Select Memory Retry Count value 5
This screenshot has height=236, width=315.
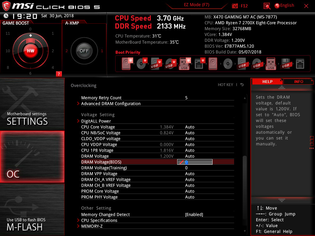tap(186, 98)
